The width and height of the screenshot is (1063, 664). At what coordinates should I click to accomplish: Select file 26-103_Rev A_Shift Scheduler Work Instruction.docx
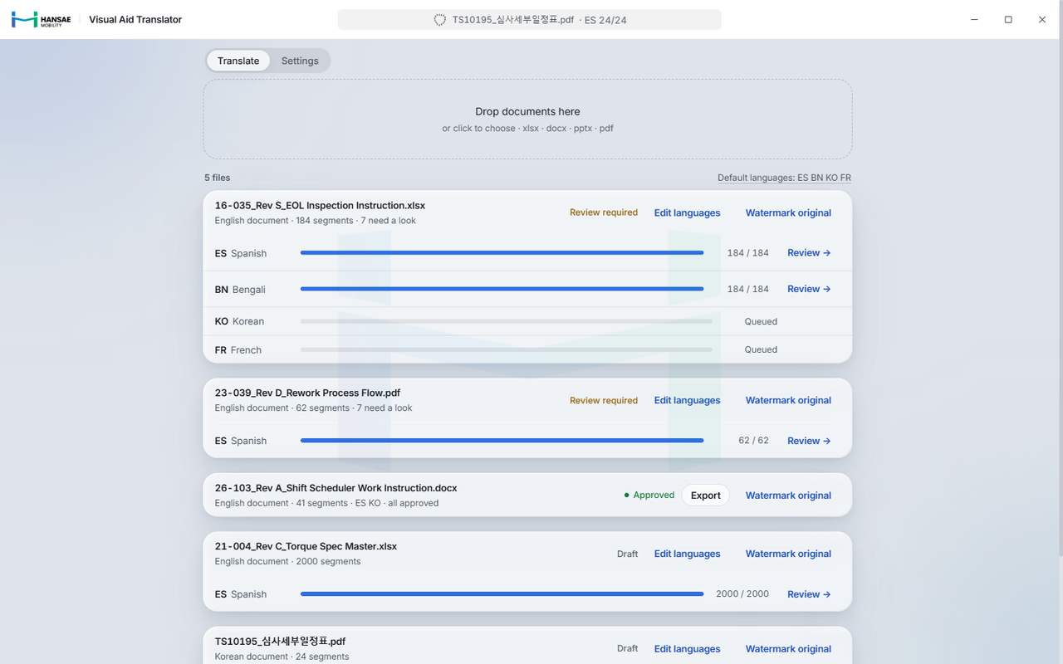[336, 488]
